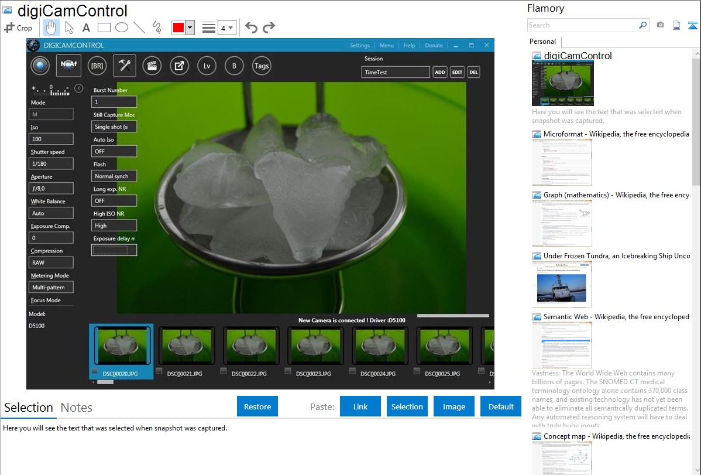This screenshot has height=475, width=701.
Task: Activate the hand pan tool
Action: coord(51,28)
